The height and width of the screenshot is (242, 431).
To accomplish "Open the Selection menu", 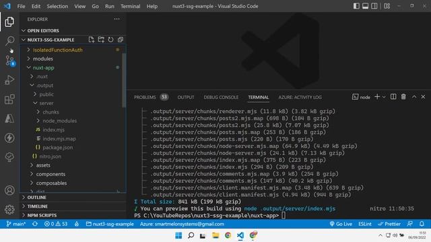I will [x=57, y=6].
